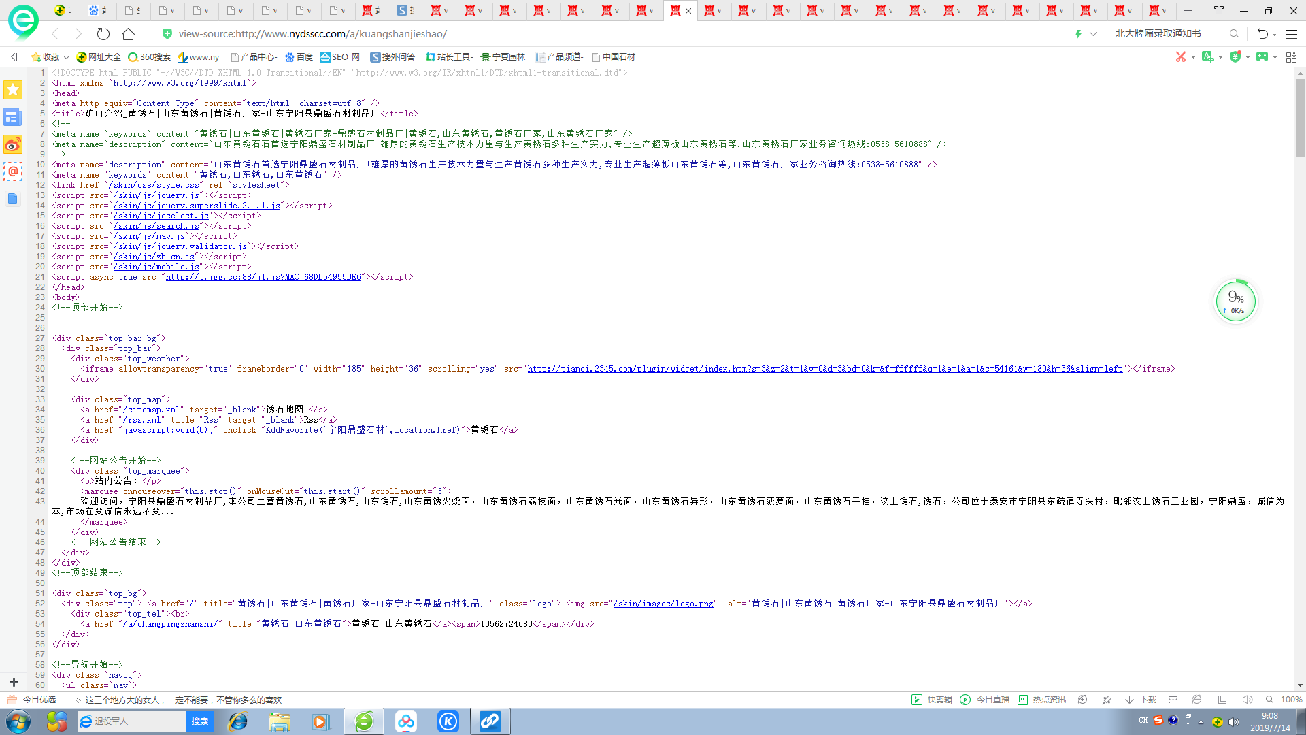
Task: Go back with the back arrow
Action: [x=56, y=33]
